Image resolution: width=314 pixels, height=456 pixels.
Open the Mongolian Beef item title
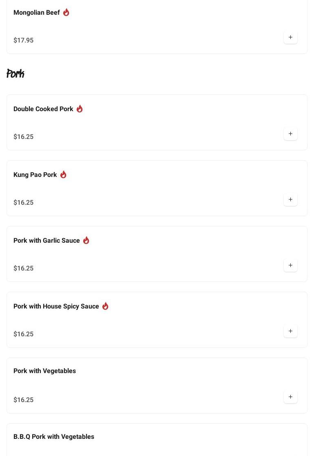coord(37,13)
